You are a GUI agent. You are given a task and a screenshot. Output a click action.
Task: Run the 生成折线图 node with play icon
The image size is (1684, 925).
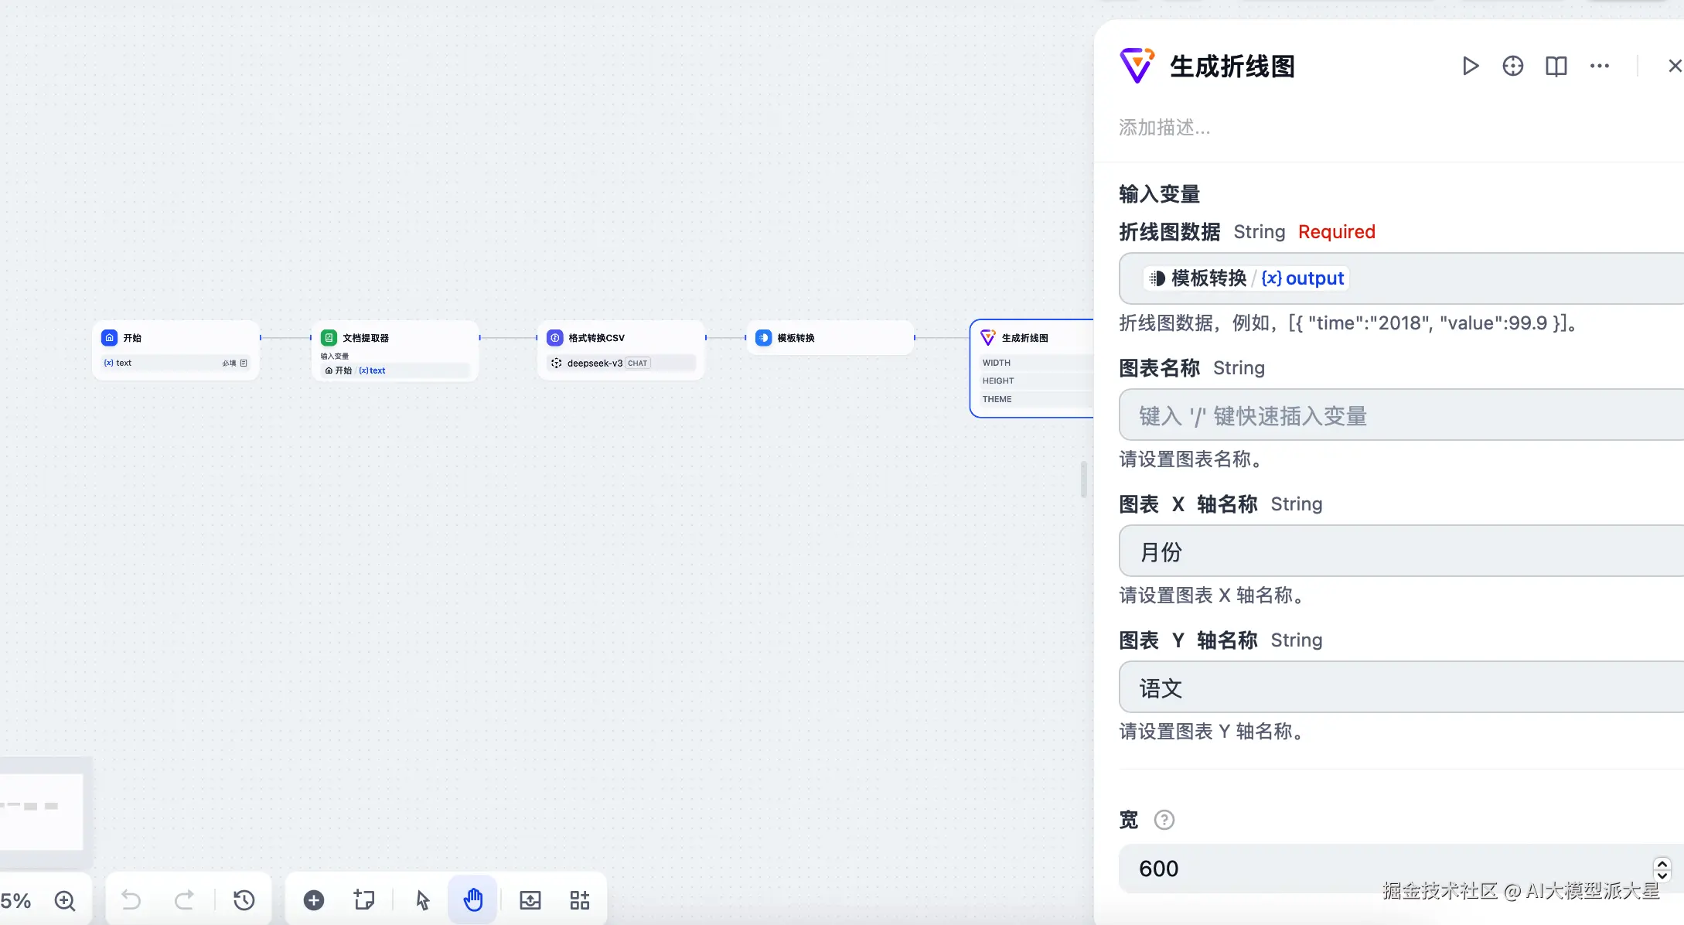(1471, 67)
